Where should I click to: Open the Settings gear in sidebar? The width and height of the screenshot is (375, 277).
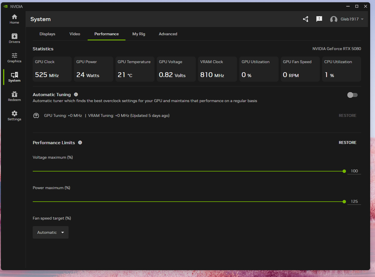click(x=14, y=116)
